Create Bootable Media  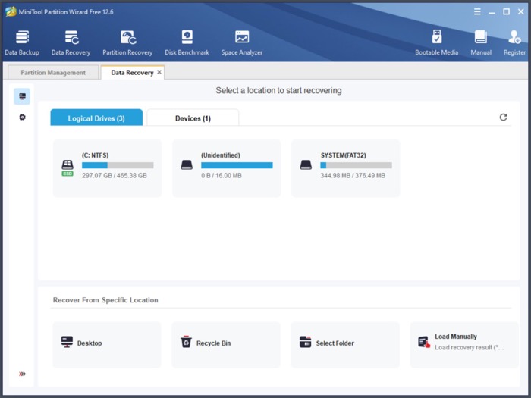tap(436, 42)
